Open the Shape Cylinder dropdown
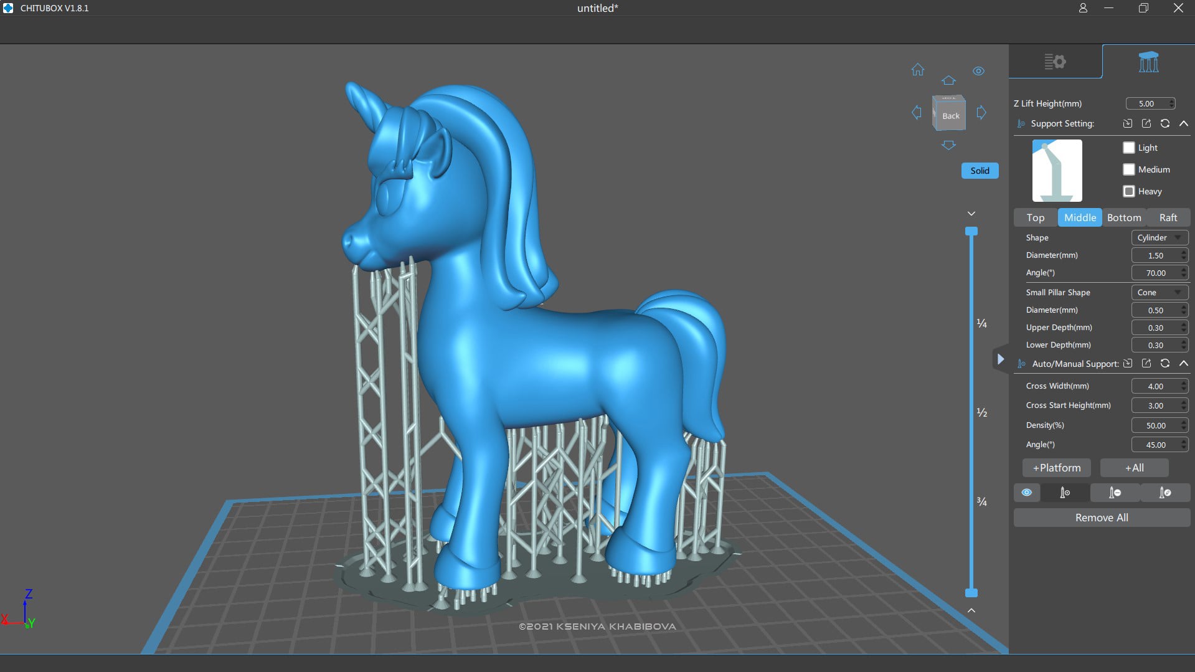This screenshot has height=672, width=1195. [x=1160, y=237]
